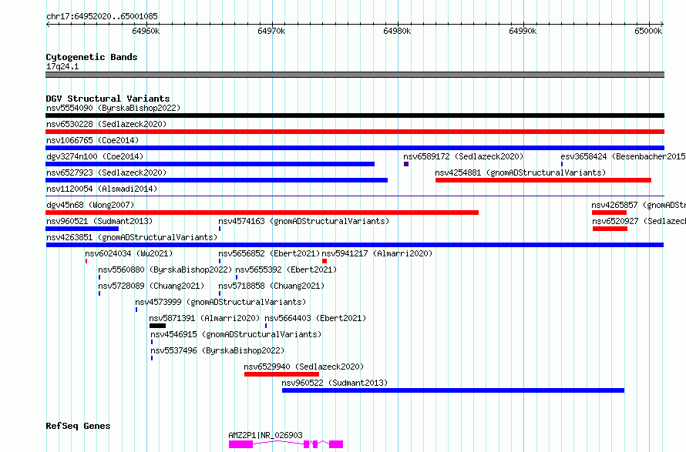Open nsv6530228 (Sedlazeck2020) label
The height and width of the screenshot is (452, 686).
coord(106,124)
